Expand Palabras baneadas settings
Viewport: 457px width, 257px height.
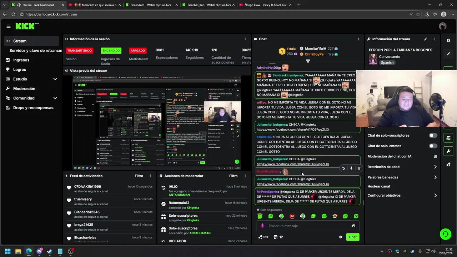click(435, 177)
